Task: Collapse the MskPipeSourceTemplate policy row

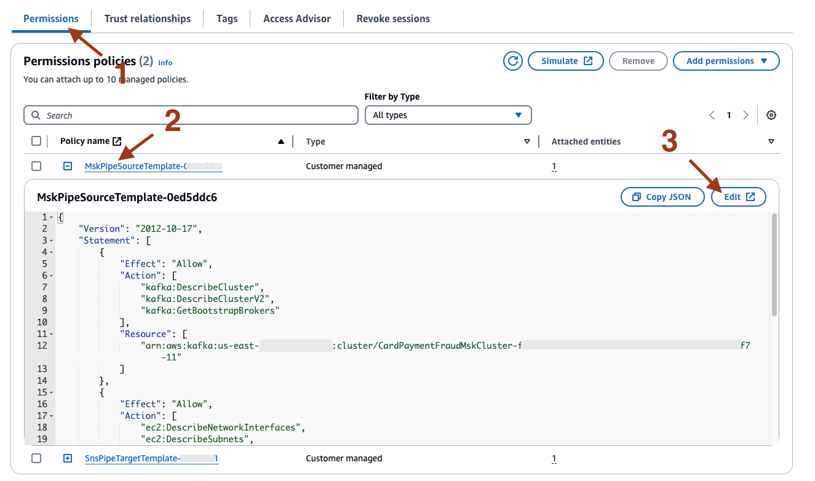Action: 68,166
